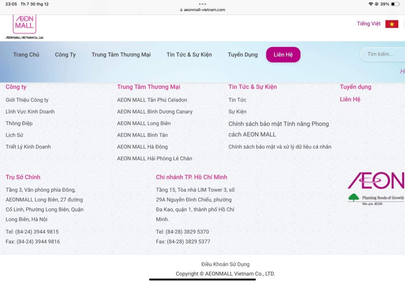Tap the Wi-Fi status icon
Viewport: 405px width, 283px height.
pyautogui.click(x=371, y=4)
